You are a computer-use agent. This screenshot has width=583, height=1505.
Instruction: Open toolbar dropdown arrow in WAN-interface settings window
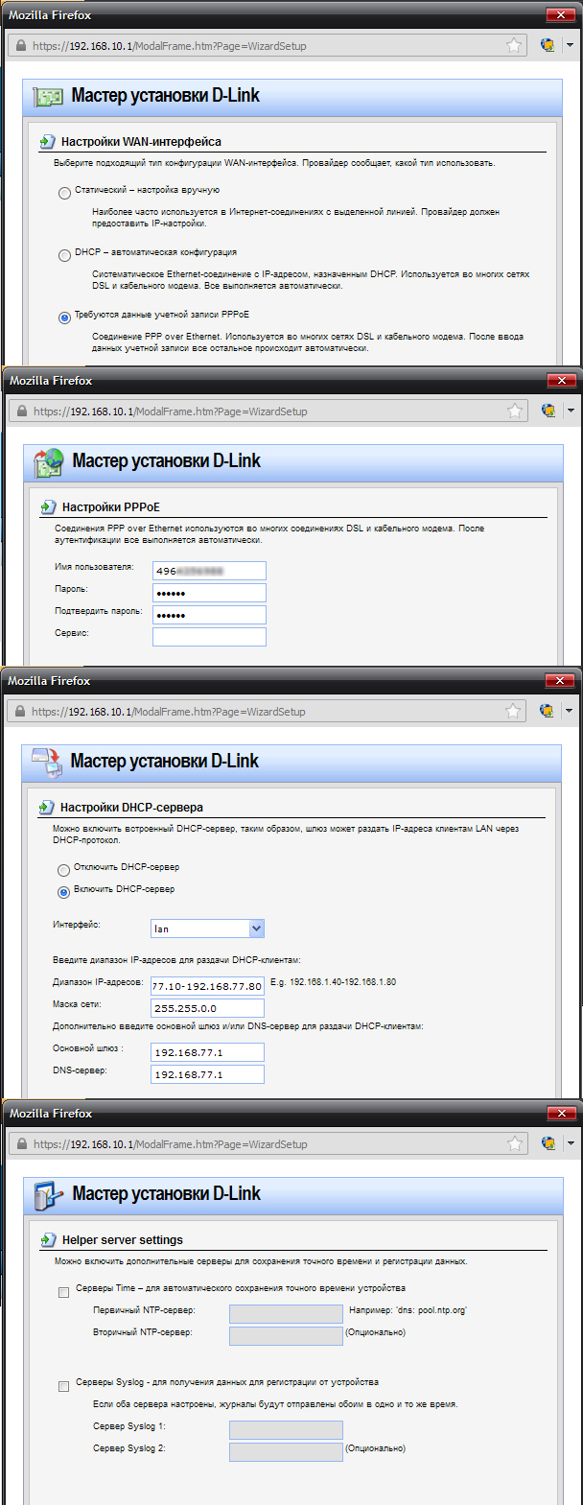pos(570,45)
